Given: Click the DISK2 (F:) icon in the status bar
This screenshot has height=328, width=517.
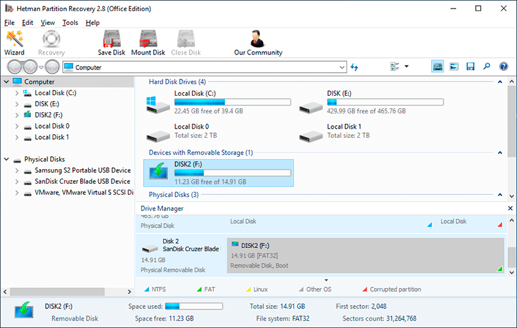Looking at the screenshot, I should pyautogui.click(x=24, y=310).
